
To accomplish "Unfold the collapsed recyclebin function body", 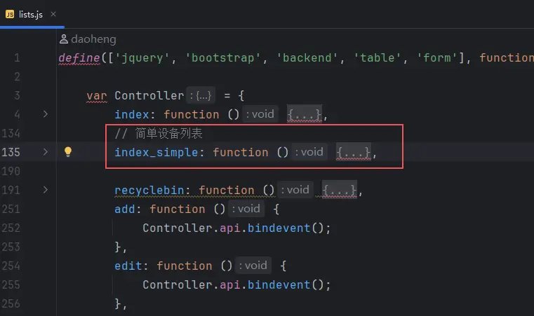I will point(340,190).
